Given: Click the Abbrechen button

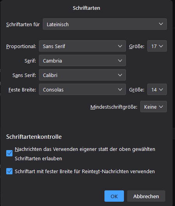Looking at the screenshot, I should (146, 196).
